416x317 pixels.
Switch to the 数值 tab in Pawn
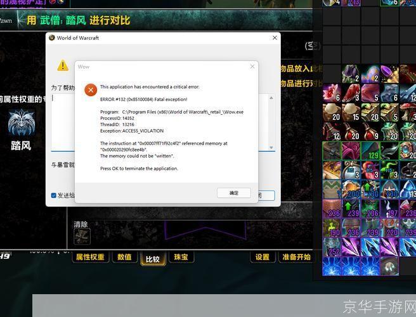point(124,257)
